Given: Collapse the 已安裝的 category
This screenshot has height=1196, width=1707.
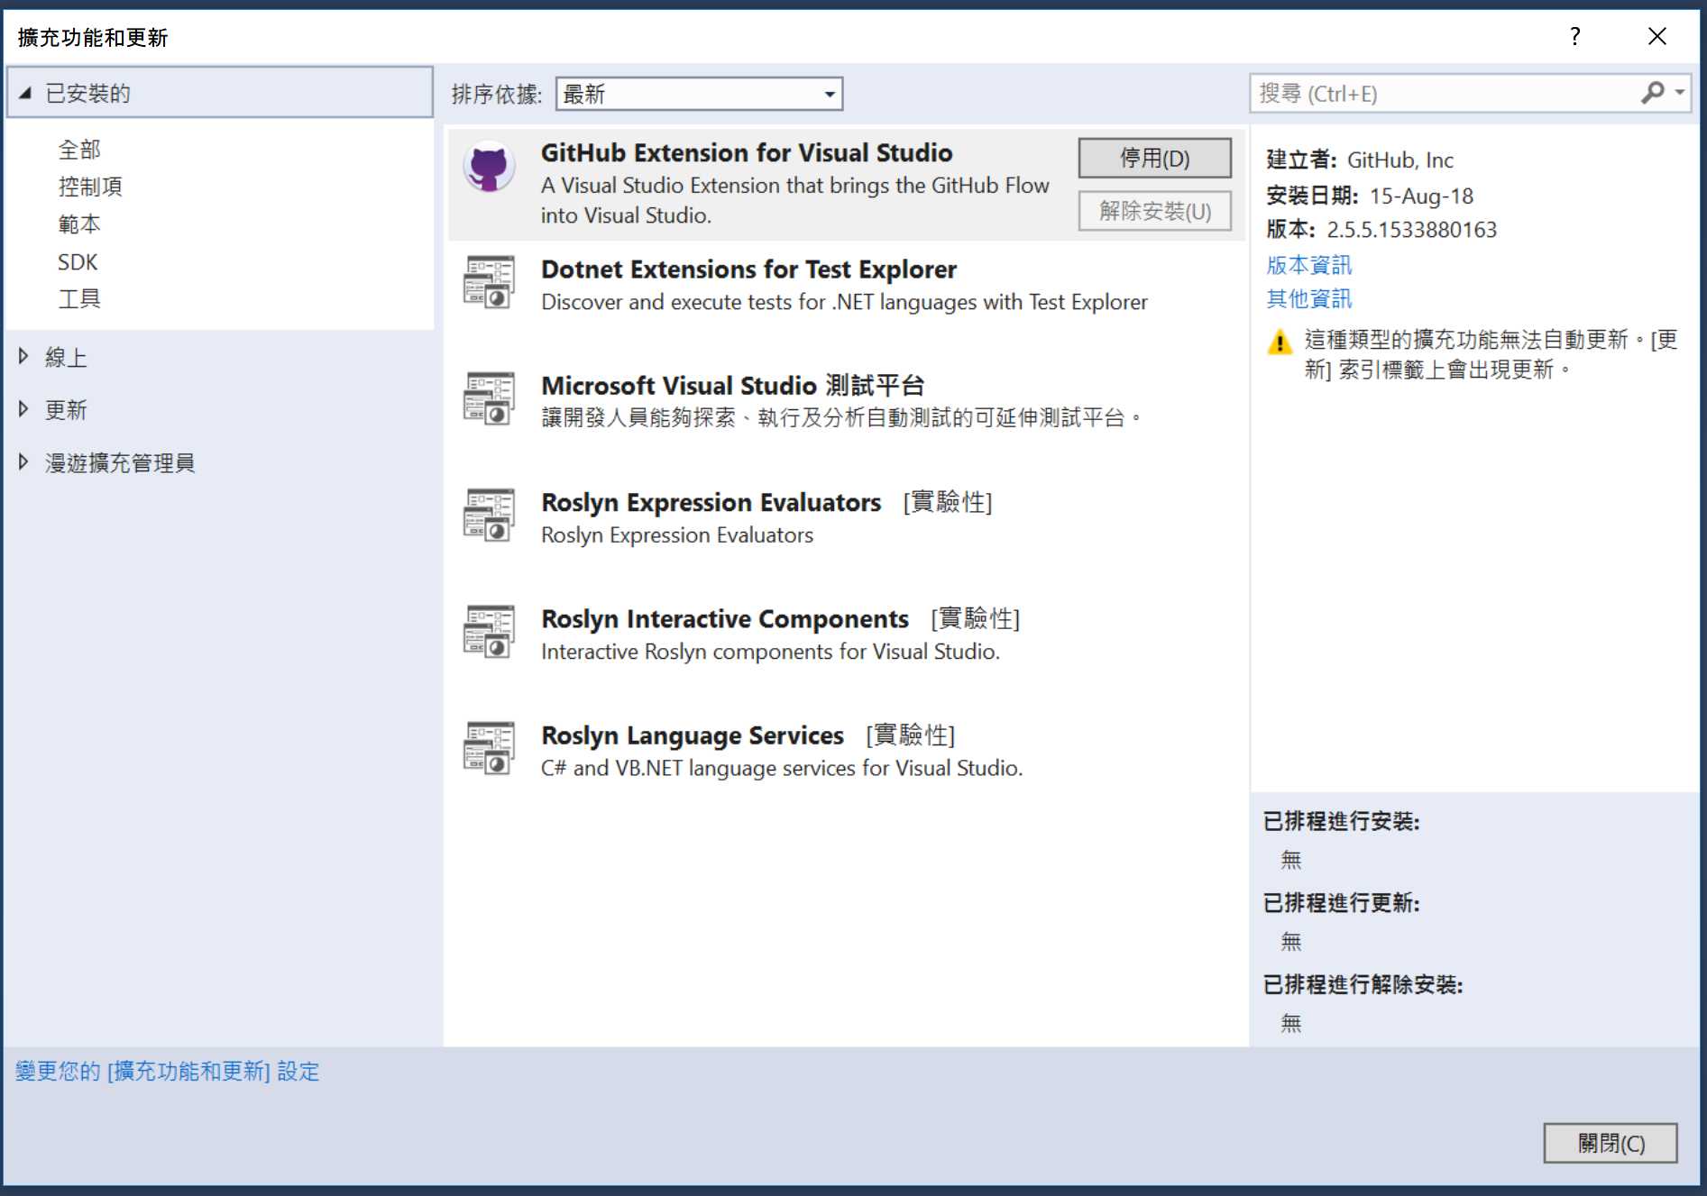Looking at the screenshot, I should click(x=25, y=93).
